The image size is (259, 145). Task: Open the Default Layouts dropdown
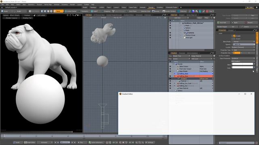[11, 7]
